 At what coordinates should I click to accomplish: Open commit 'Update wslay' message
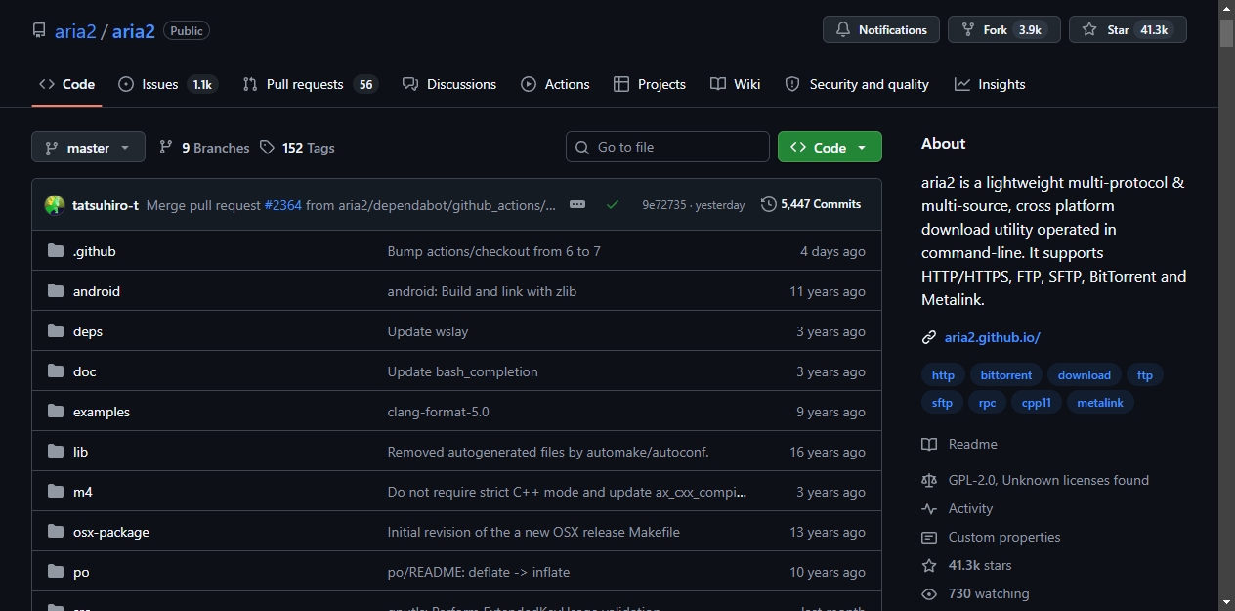428,331
